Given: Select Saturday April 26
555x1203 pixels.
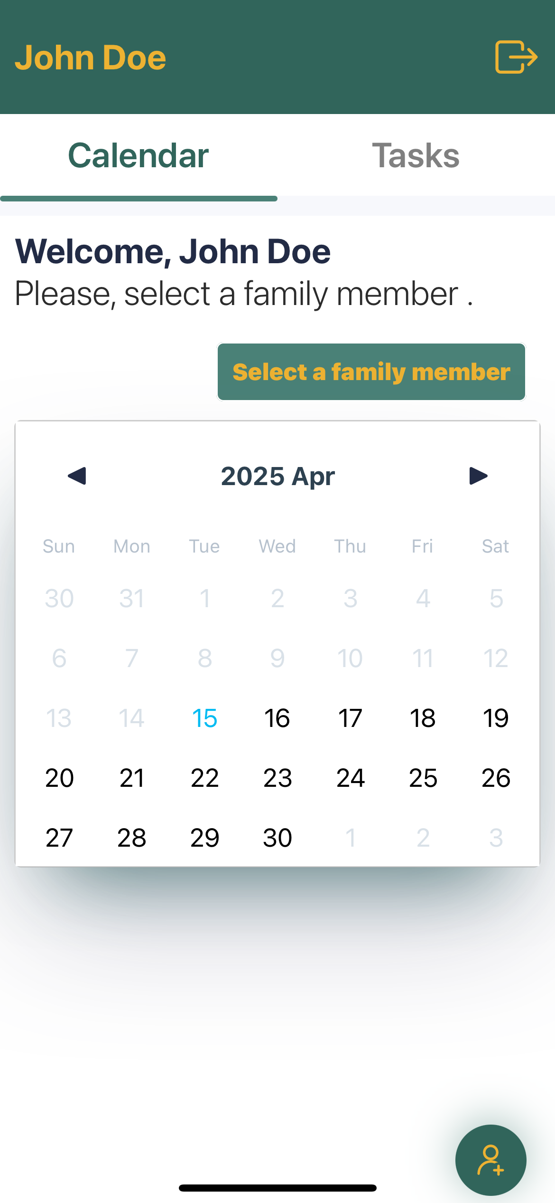Looking at the screenshot, I should 496,778.
